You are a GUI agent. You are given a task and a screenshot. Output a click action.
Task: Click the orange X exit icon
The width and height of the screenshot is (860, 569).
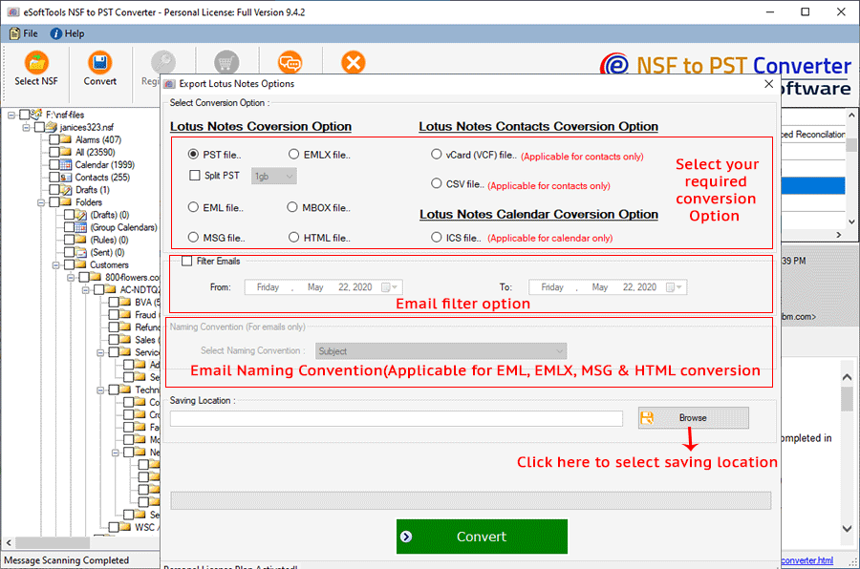(x=354, y=63)
